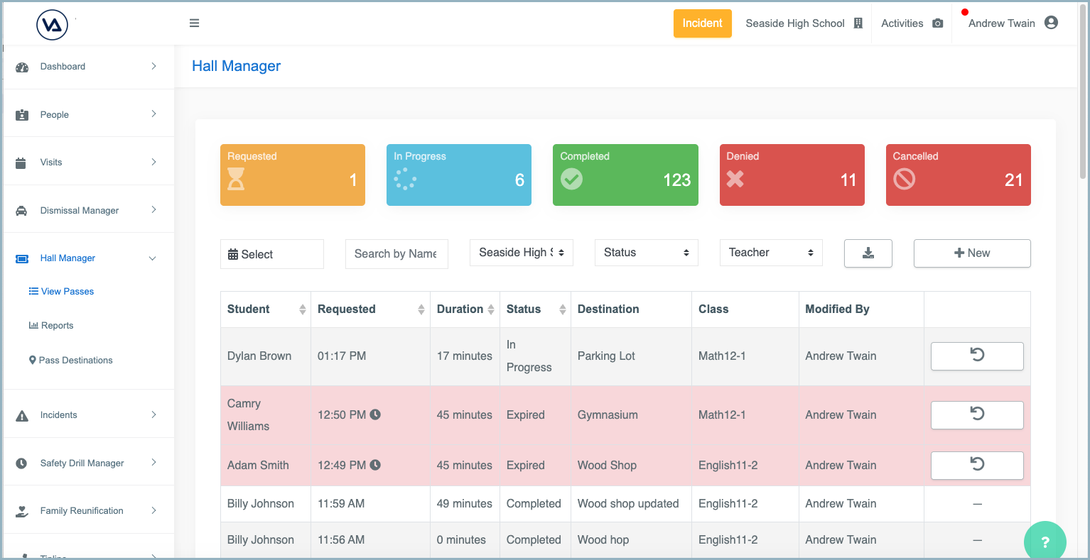This screenshot has height=560, width=1090.
Task: Click the Safety Drill Manager clock icon
Action: pyautogui.click(x=21, y=463)
